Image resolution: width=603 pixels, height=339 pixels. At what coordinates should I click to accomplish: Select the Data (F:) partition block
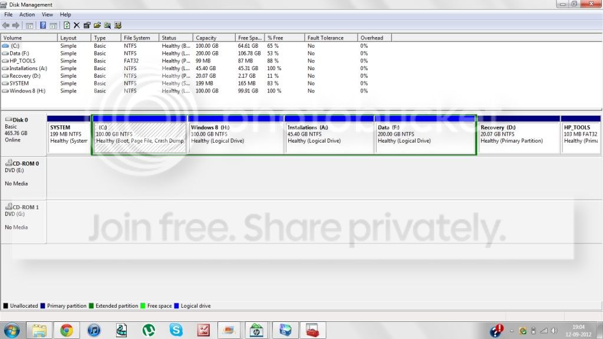(x=425, y=134)
